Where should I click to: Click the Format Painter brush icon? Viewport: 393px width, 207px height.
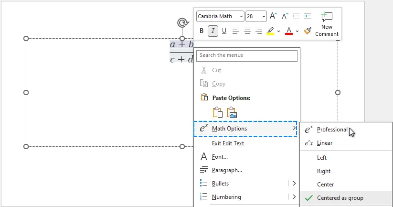[x=307, y=31]
